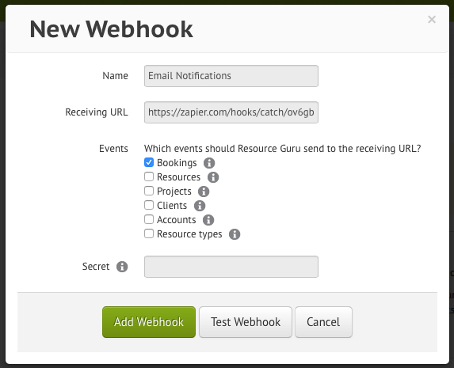This screenshot has height=368, width=454.
Task: Focus the empty Secret input field
Action: (231, 267)
